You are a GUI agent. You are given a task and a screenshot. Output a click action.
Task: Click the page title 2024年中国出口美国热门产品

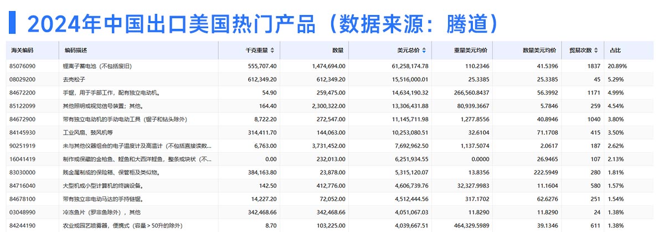coord(172,24)
